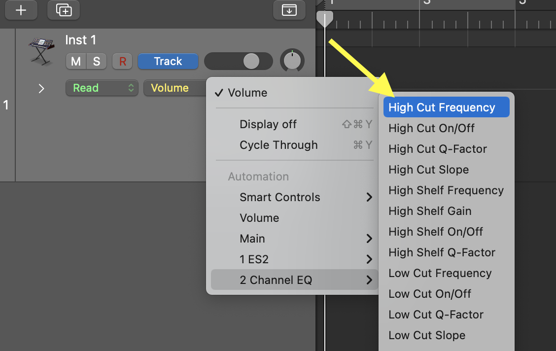Viewport: 556px width, 351px height.
Task: Turn the Inst 1 pan knob
Action: coord(292,61)
